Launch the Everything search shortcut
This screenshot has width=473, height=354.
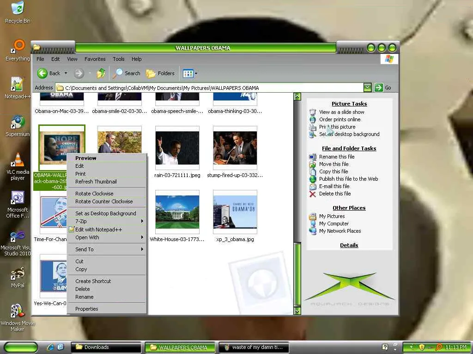click(18, 51)
